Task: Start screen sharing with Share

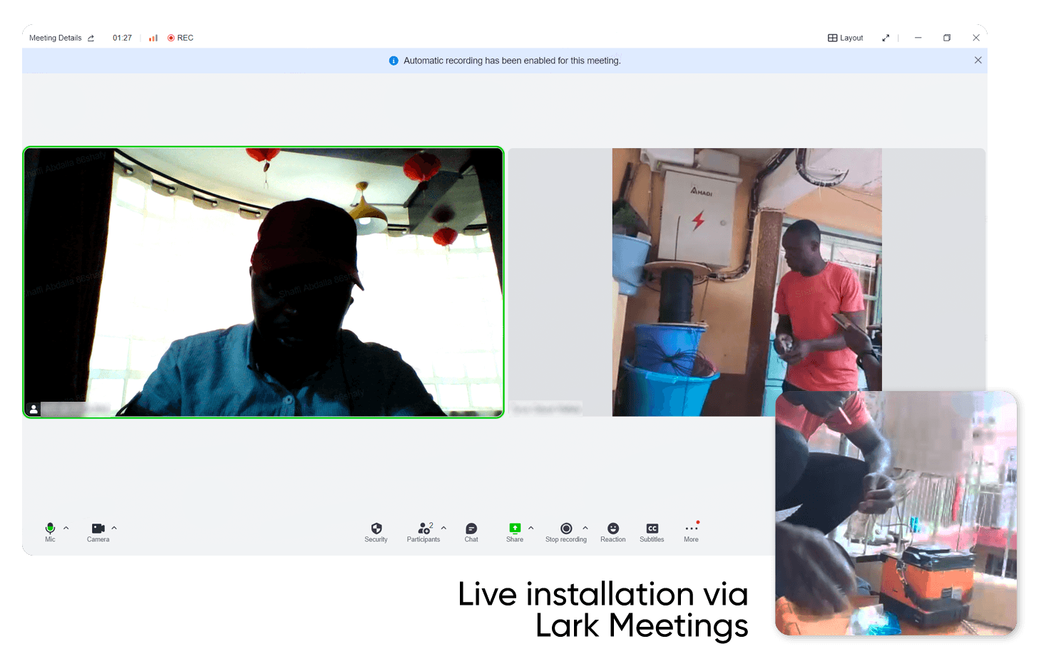Action: click(515, 532)
